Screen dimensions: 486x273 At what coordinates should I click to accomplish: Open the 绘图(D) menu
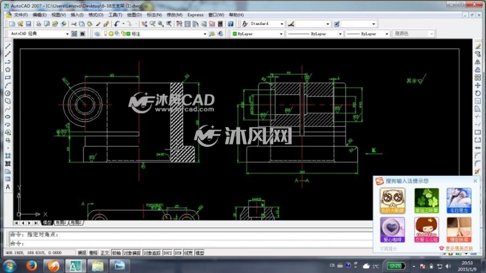(x=134, y=15)
